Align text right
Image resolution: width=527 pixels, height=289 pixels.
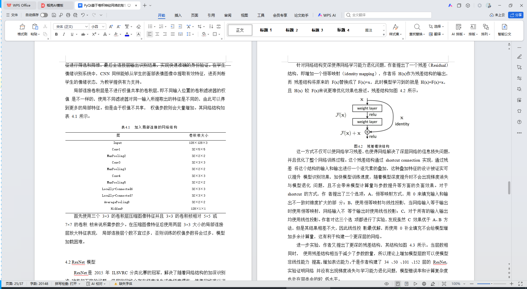click(165, 34)
